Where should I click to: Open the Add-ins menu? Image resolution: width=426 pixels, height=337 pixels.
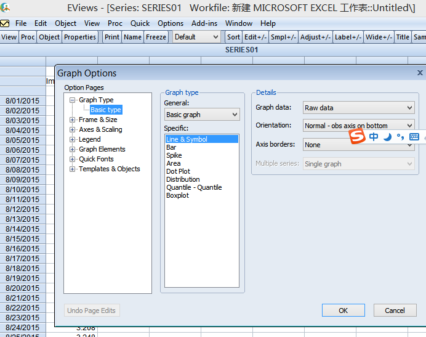tap(204, 23)
